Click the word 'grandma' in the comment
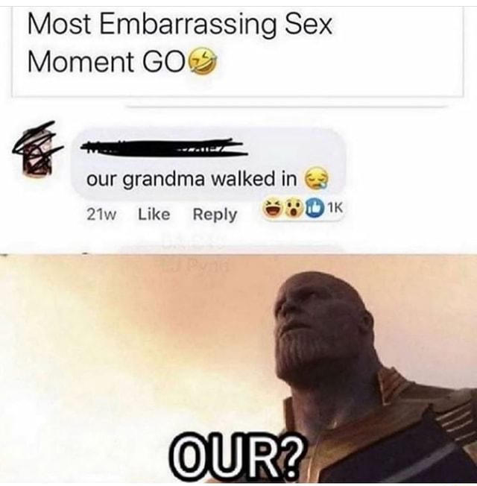The height and width of the screenshot is (486, 477). [x=164, y=180]
